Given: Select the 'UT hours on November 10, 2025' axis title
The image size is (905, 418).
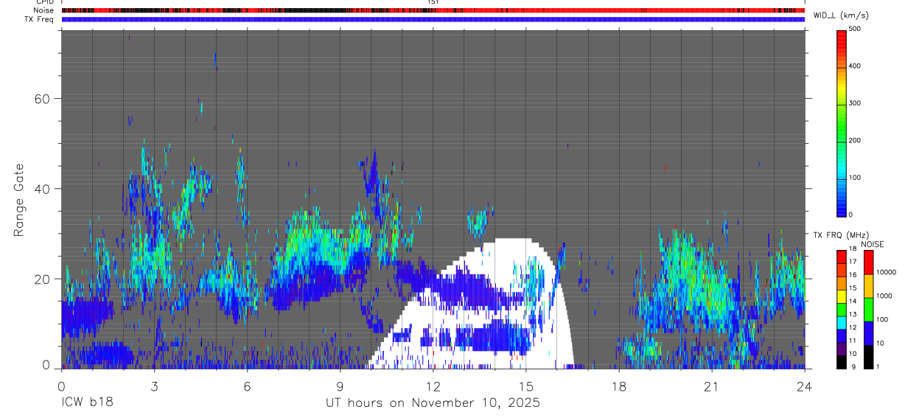Looking at the screenshot, I should (x=433, y=403).
